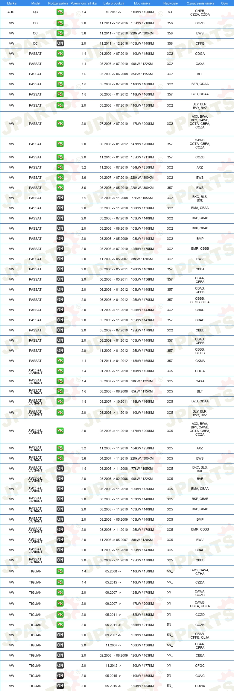
Task: Click the 02.2008 -> 08.2009 production date cell
Action: point(114,655)
